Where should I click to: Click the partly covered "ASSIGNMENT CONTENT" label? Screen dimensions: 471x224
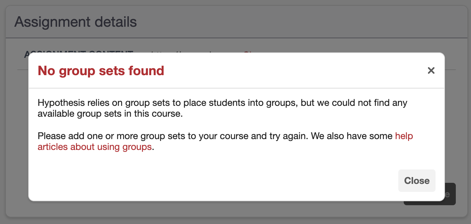coord(78,53)
